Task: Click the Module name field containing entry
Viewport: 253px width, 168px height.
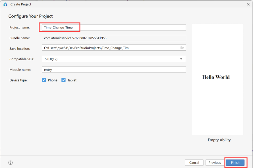Action: coord(114,70)
